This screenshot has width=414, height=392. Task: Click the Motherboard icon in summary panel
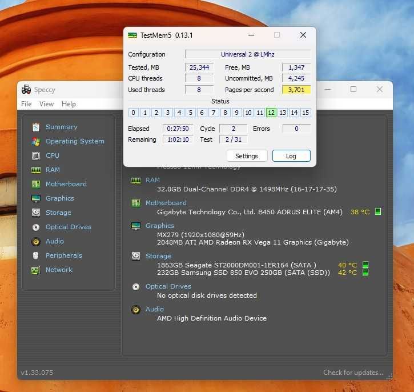coord(136,203)
